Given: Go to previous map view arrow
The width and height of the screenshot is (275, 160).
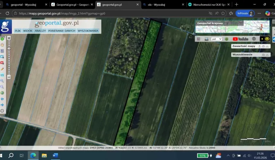Looking at the screenshot, I should coord(2,99).
